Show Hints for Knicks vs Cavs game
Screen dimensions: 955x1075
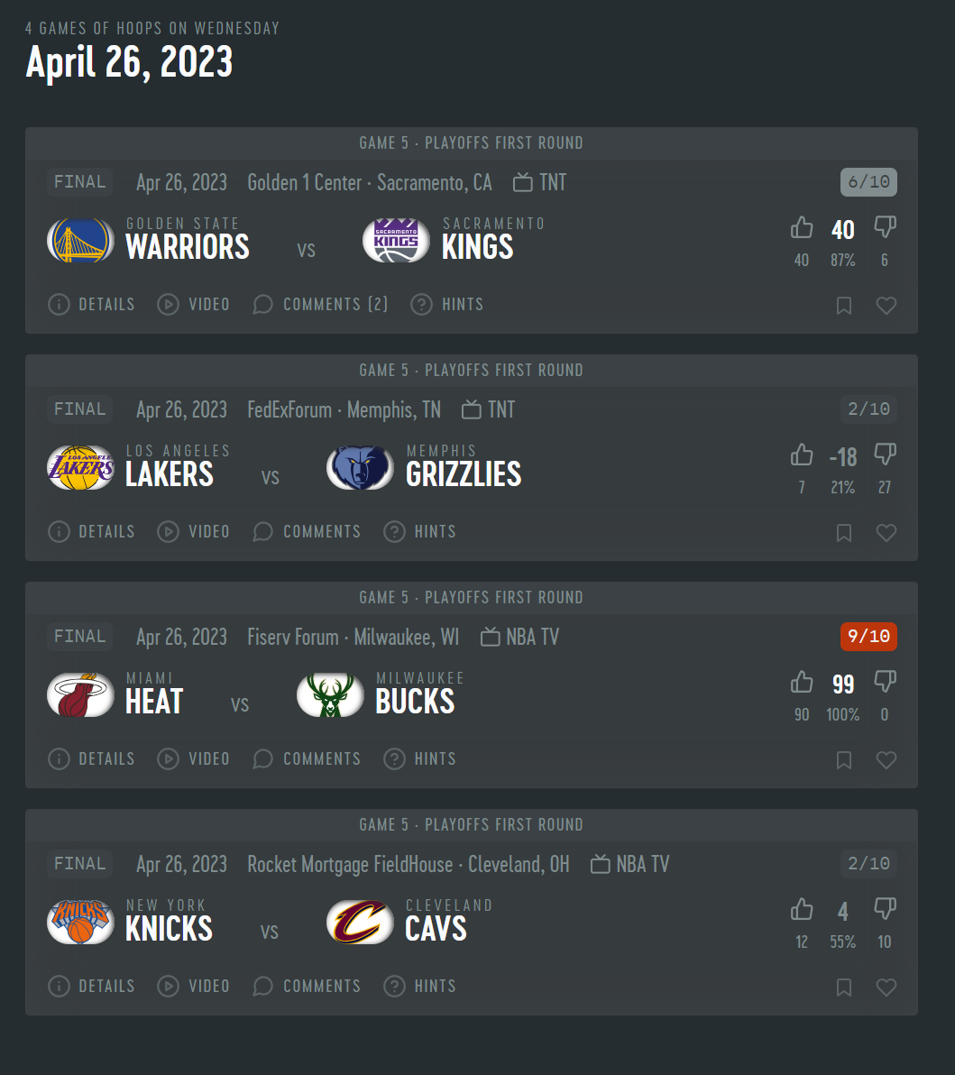pos(419,986)
